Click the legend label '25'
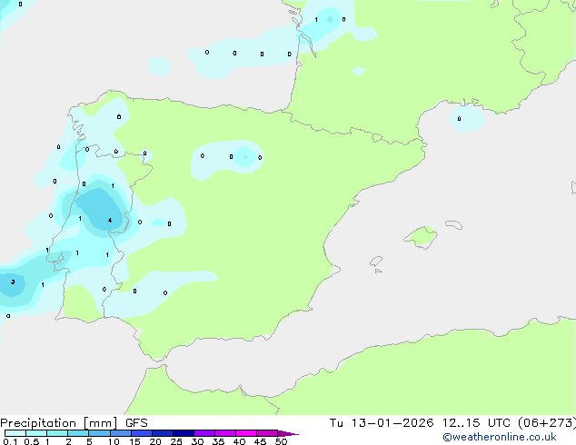576x445 pixels. pos(176,441)
